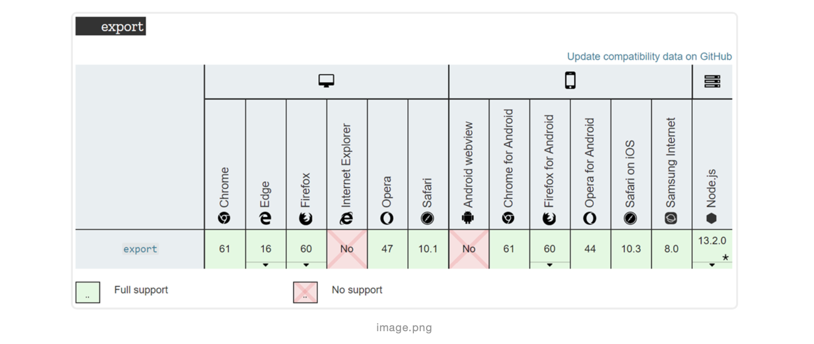Click the Chrome browser logo icon
Viewport: 814px width, 344px height.
(x=224, y=218)
